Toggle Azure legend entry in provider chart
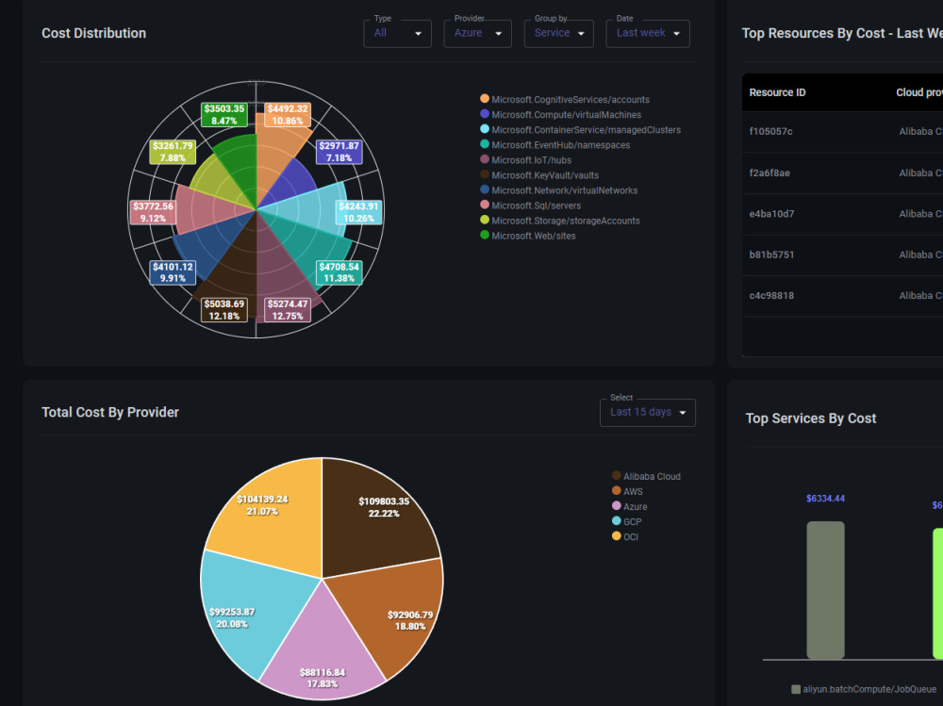Screen dimensions: 943x706 (630, 506)
